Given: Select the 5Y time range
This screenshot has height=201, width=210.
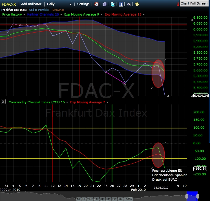Looking at the screenshot, I should pos(79,199).
